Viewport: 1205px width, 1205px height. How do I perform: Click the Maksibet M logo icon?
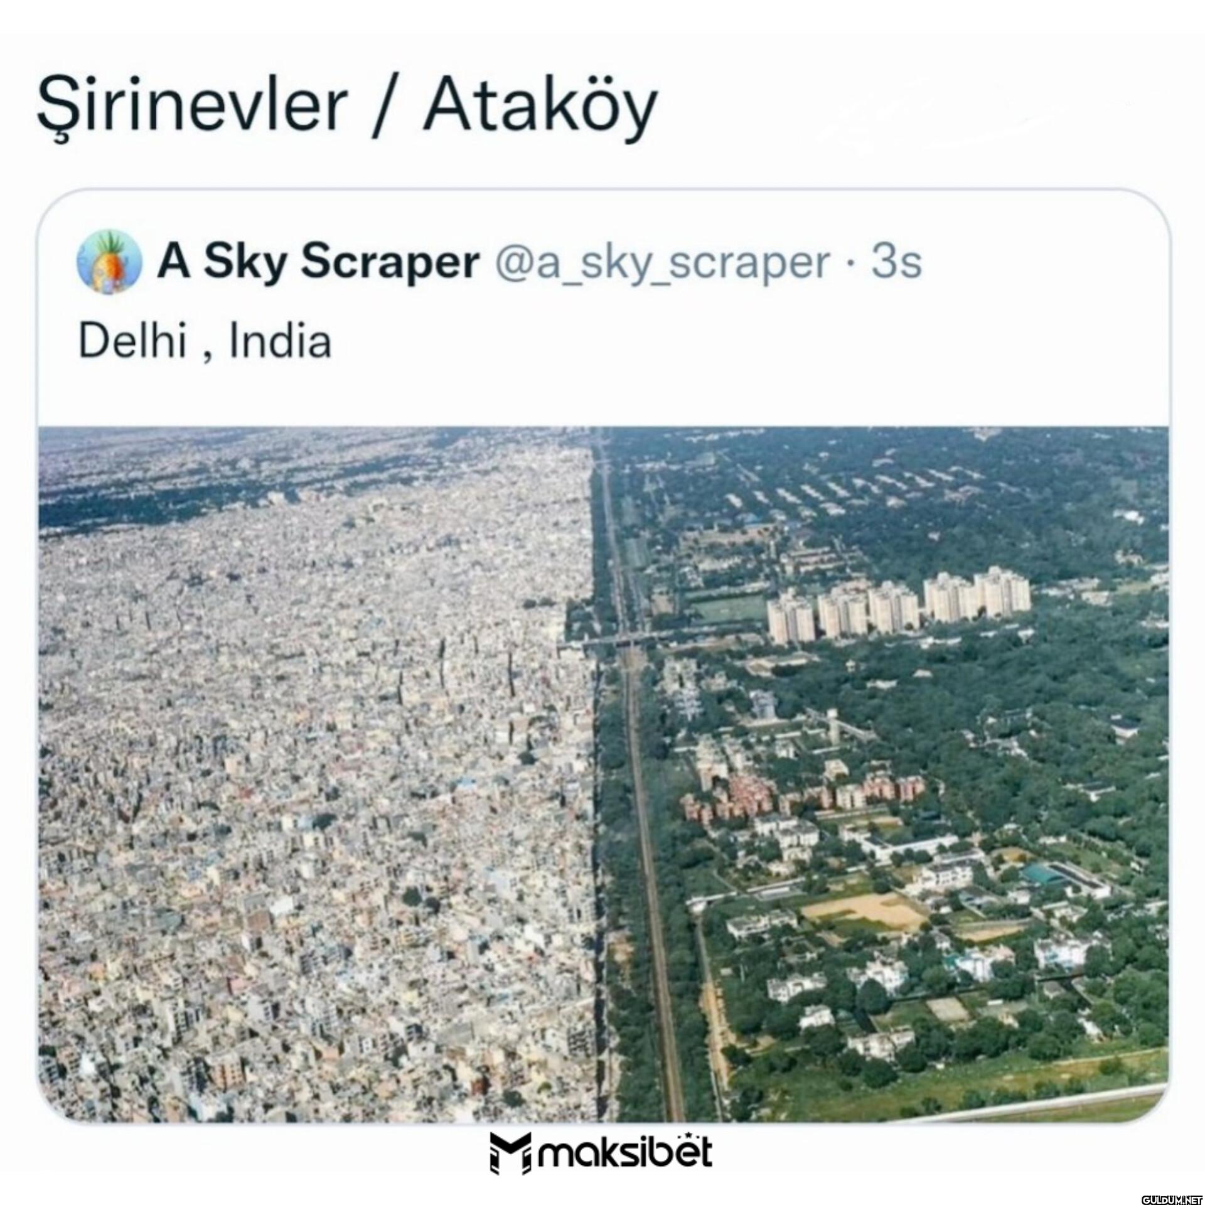tap(510, 1153)
